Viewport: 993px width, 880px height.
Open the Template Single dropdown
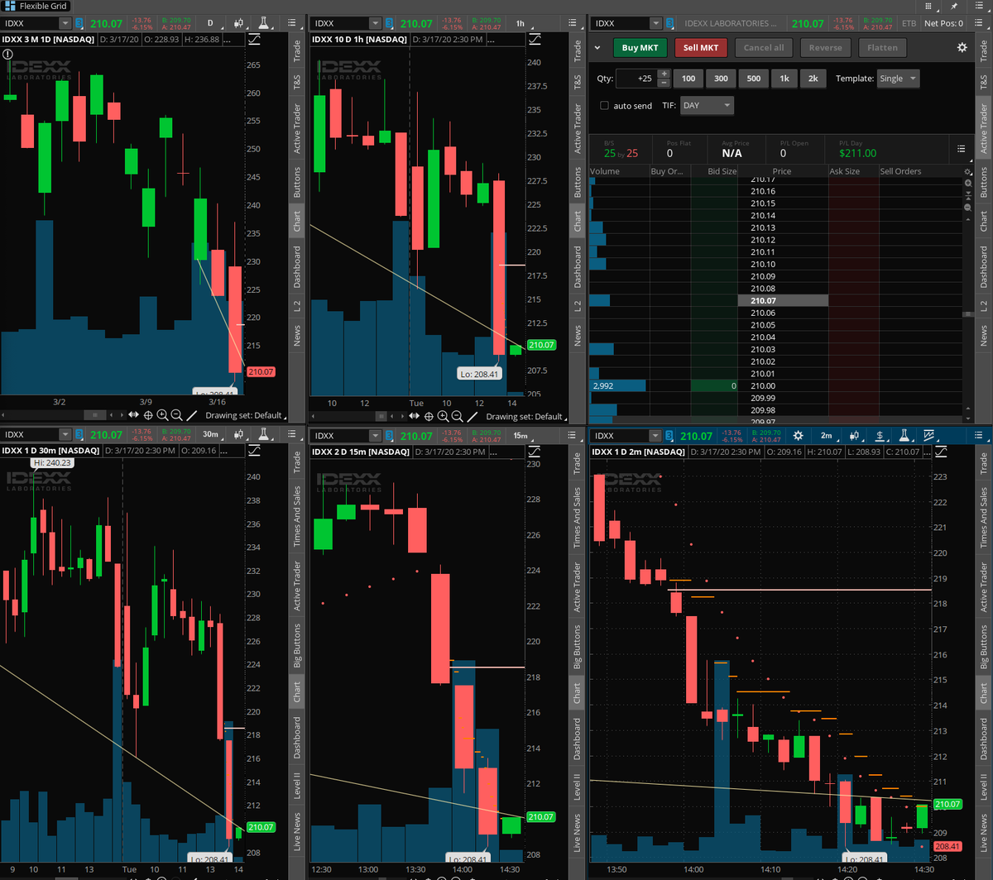[x=899, y=79]
